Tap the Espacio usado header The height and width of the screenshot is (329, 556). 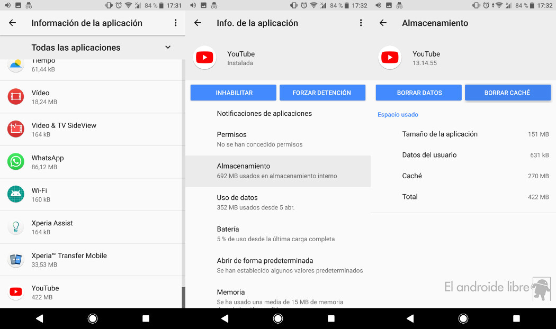point(398,115)
